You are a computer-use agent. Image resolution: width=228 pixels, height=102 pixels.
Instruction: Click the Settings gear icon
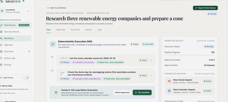point(1,65)
